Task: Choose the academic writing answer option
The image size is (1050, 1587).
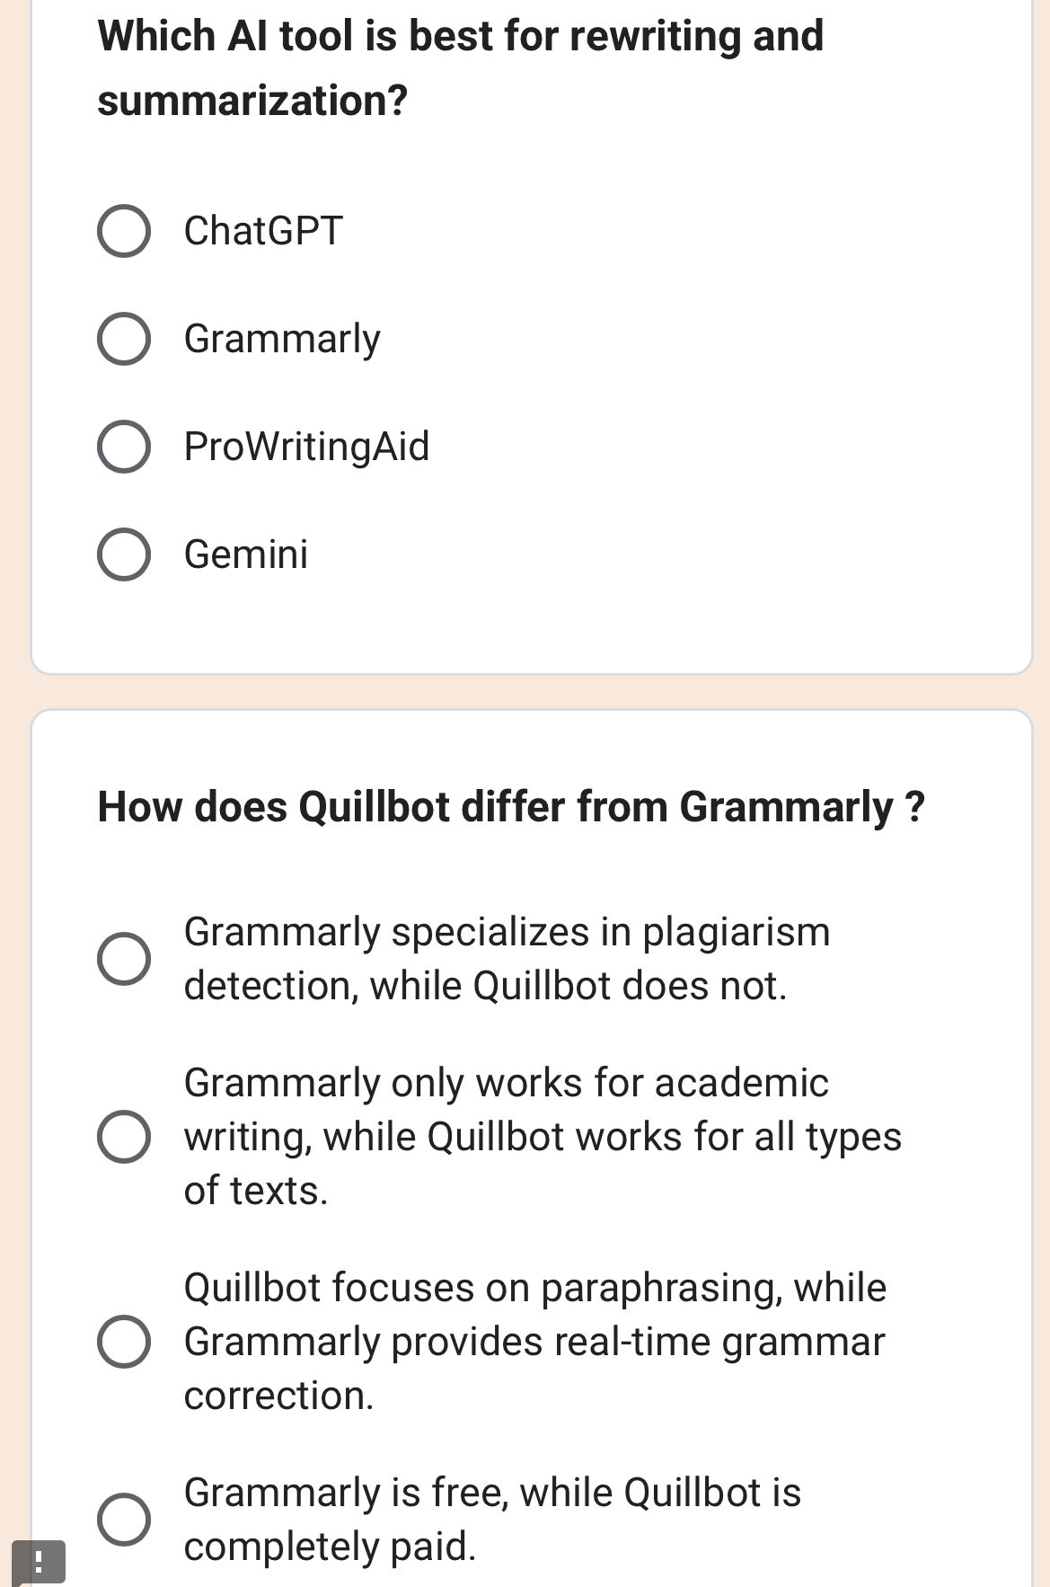Action: pyautogui.click(x=126, y=1137)
